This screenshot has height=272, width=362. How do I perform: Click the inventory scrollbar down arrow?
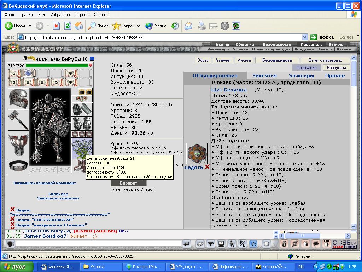354,226
